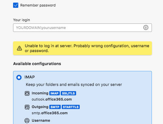This screenshot has width=163, height=124.
Task: Click the 'Incoming' label text
Action: click(40, 93)
